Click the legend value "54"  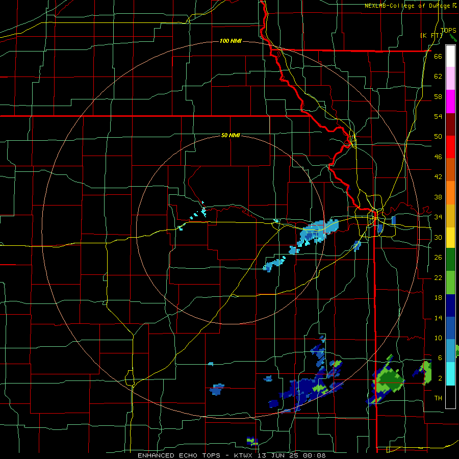pos(438,116)
